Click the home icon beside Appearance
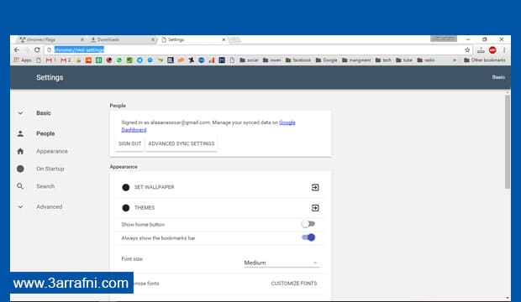 pyautogui.click(x=20, y=151)
